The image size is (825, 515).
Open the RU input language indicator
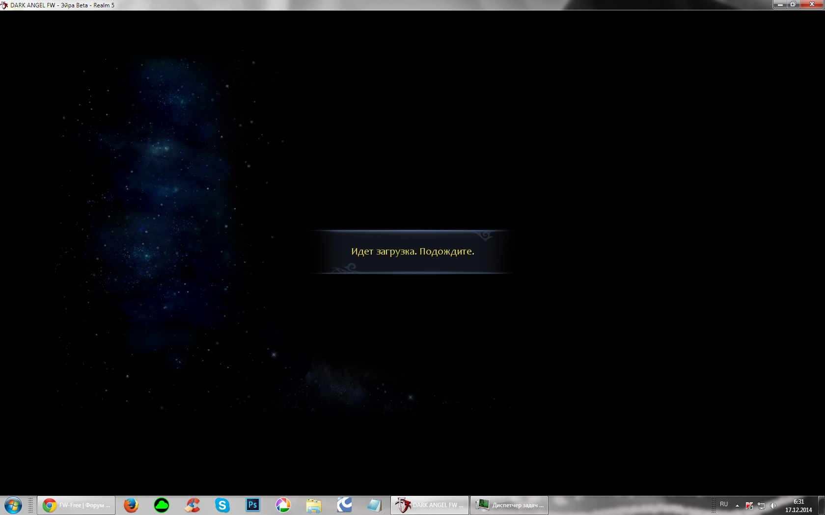tap(724, 504)
